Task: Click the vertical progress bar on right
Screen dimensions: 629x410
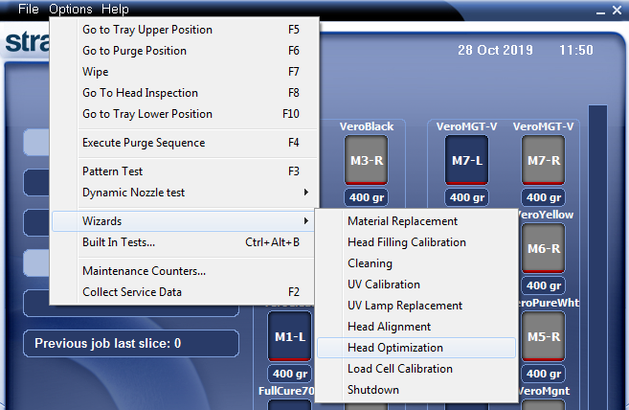Action: 597,249
